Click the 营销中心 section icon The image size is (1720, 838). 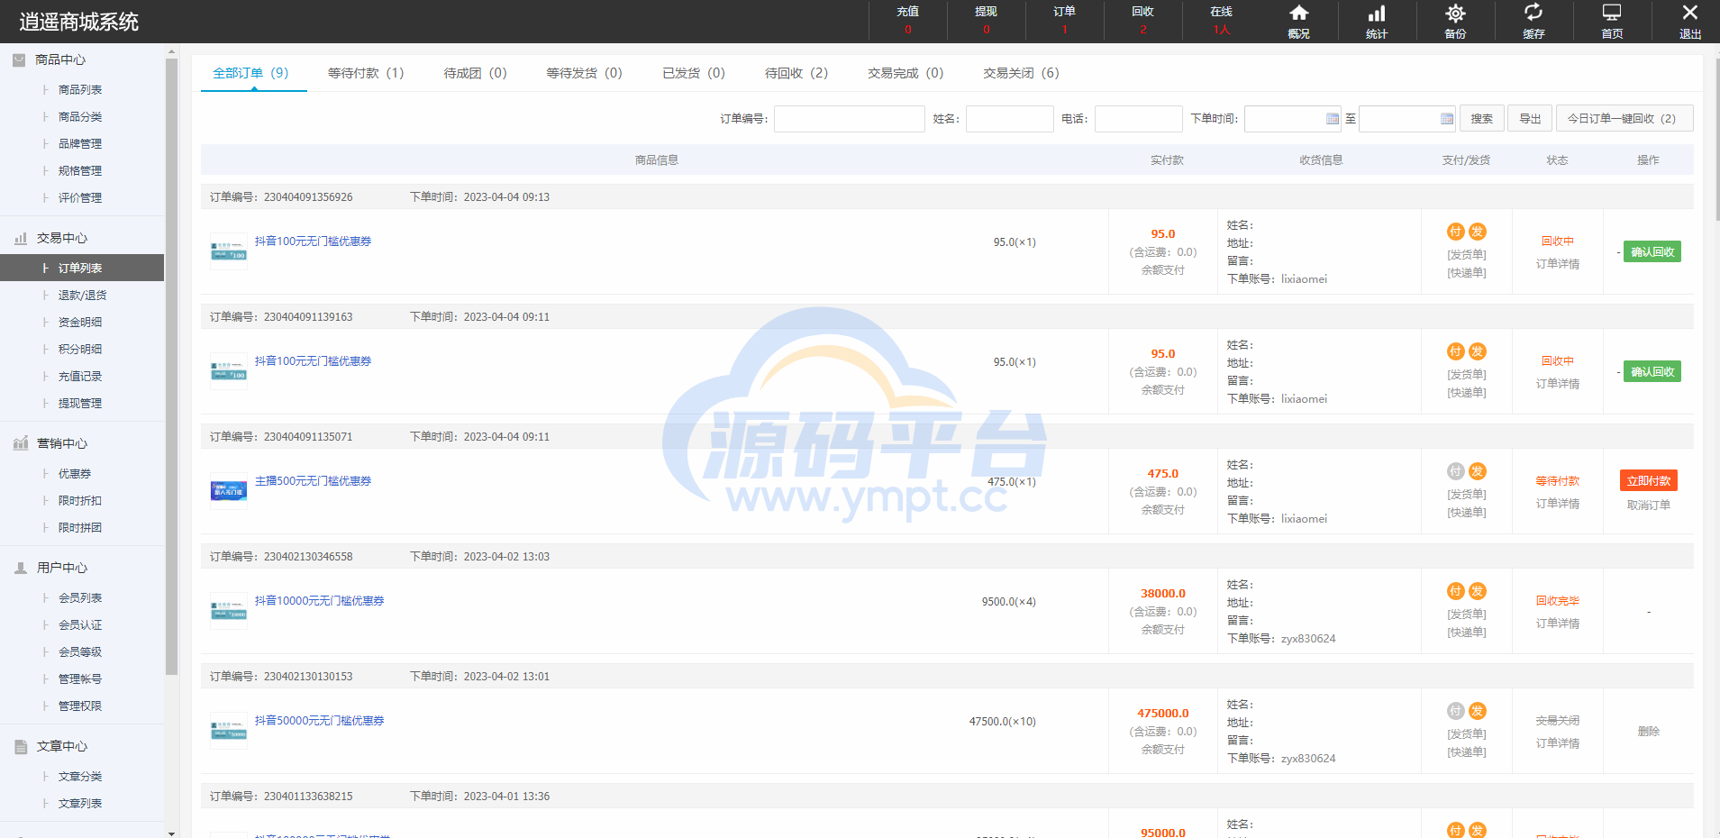coord(21,443)
